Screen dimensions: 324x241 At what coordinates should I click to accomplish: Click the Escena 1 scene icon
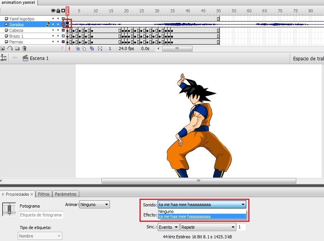click(x=25, y=58)
